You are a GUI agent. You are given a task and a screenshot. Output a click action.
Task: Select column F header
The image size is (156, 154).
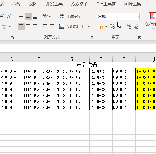click(x=39, y=59)
